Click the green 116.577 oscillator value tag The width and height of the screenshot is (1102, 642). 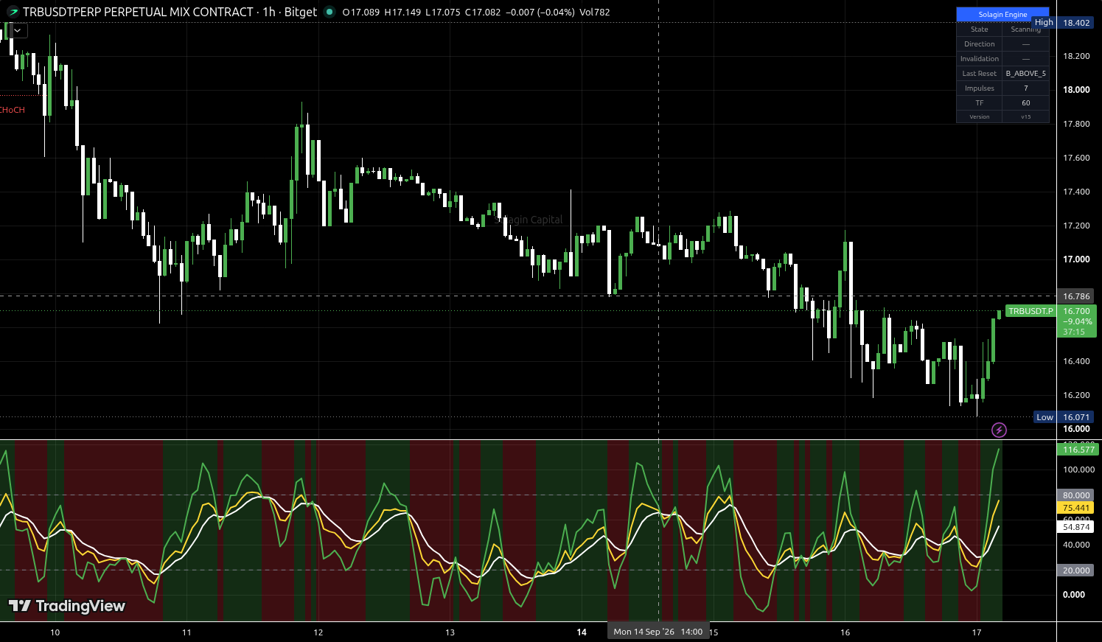click(1078, 450)
